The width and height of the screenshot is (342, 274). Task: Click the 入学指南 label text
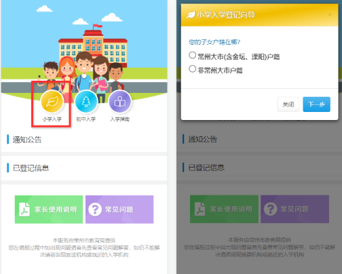[x=120, y=119]
